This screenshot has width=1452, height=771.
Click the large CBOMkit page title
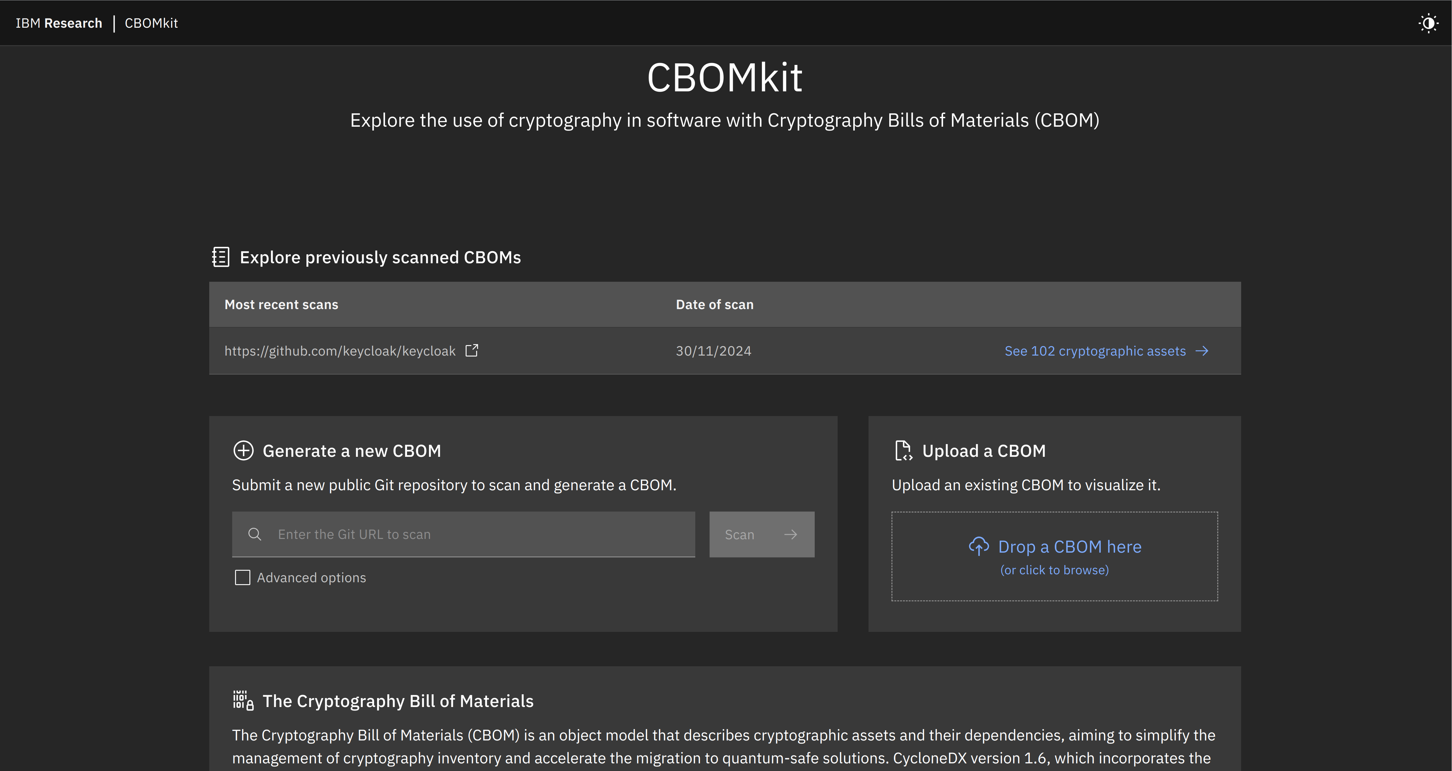[x=725, y=77]
